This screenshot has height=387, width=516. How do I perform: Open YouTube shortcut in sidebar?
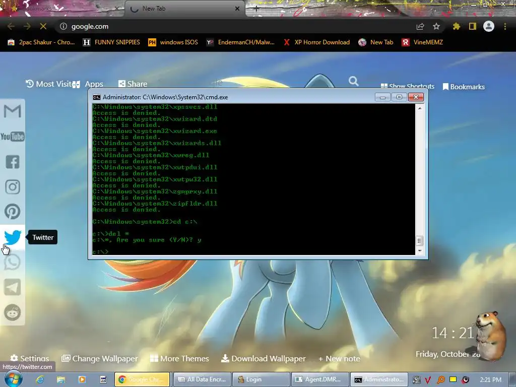coord(13,137)
